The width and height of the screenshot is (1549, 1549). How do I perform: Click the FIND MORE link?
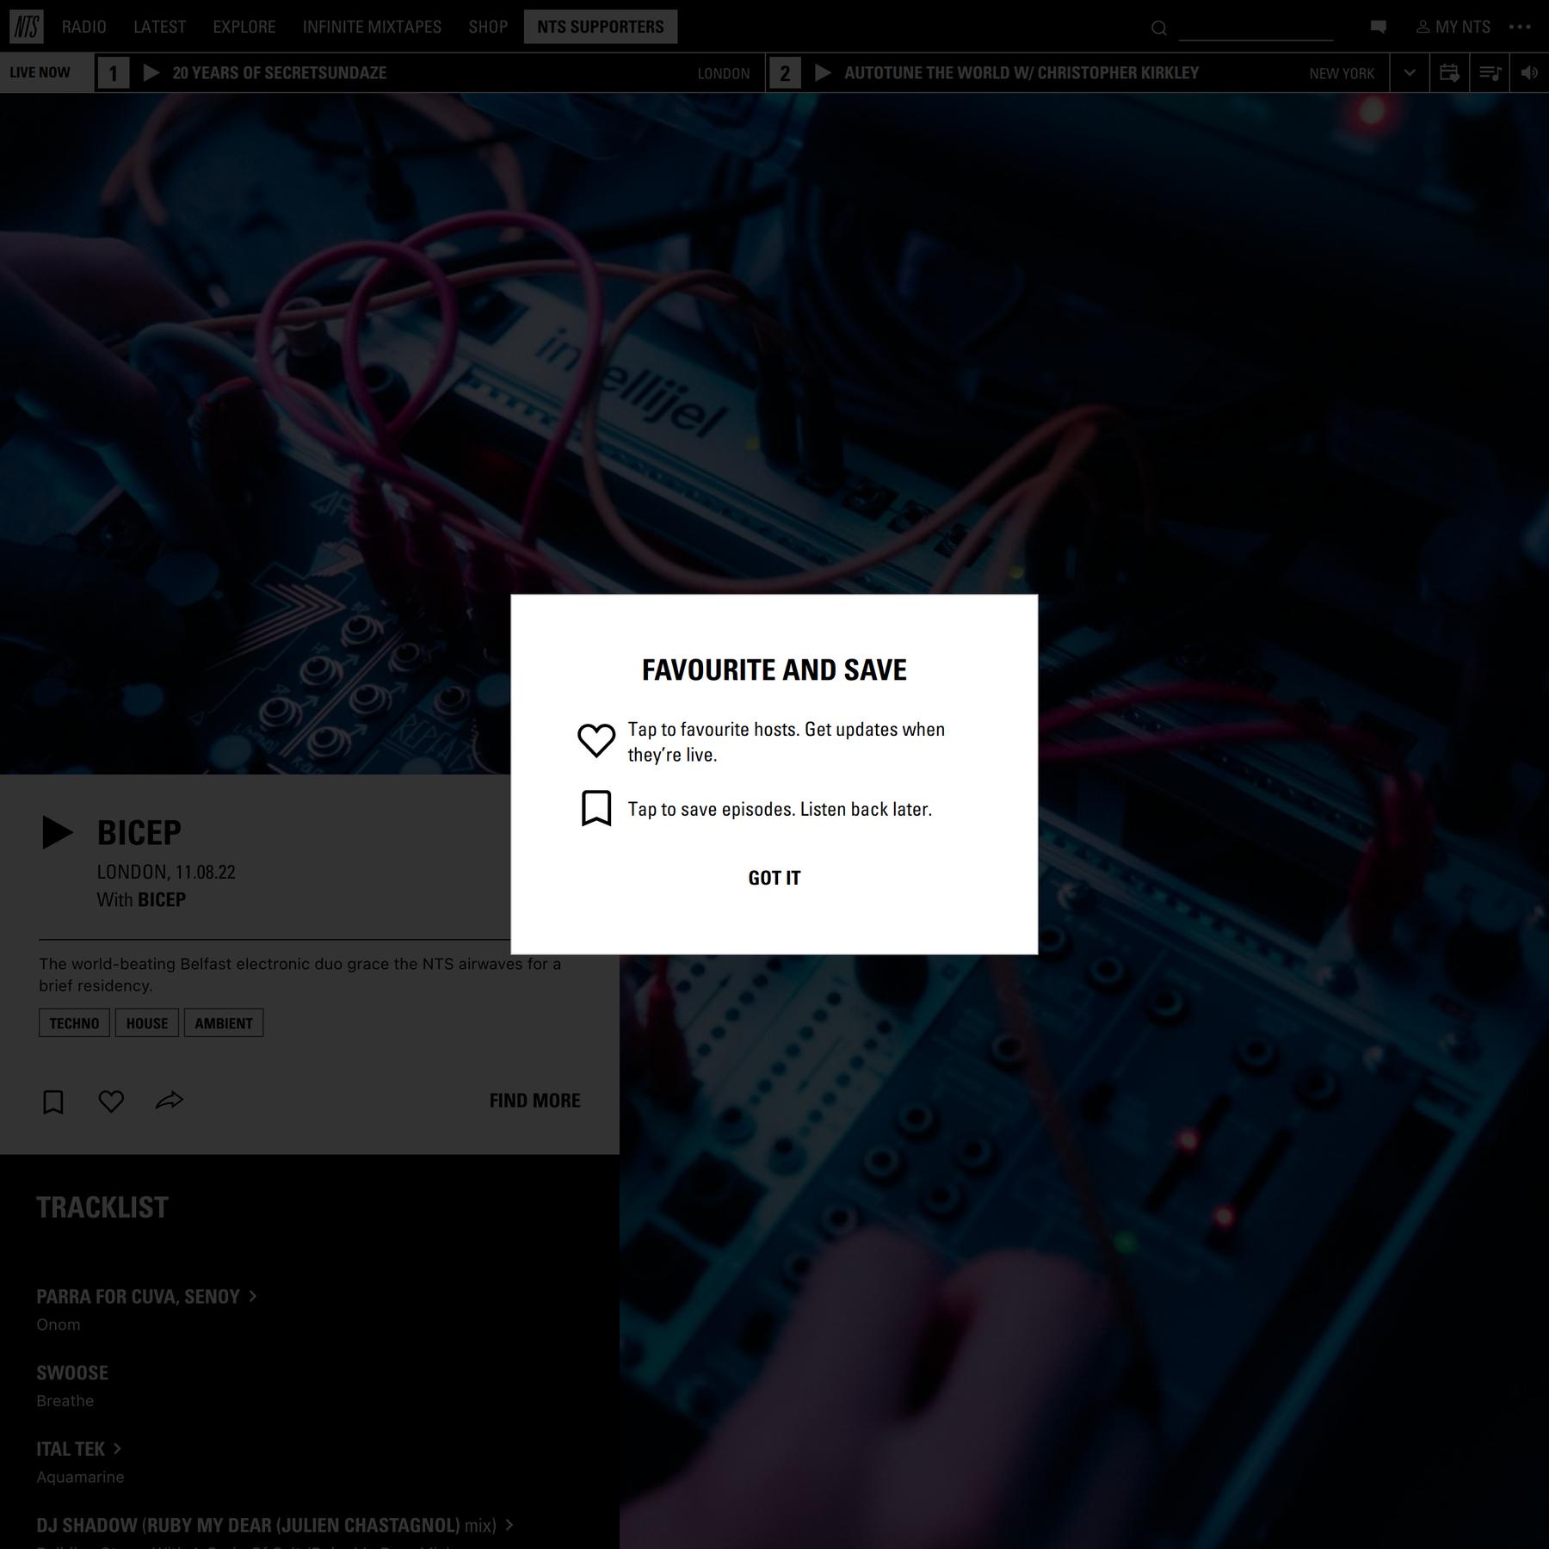pos(535,1101)
